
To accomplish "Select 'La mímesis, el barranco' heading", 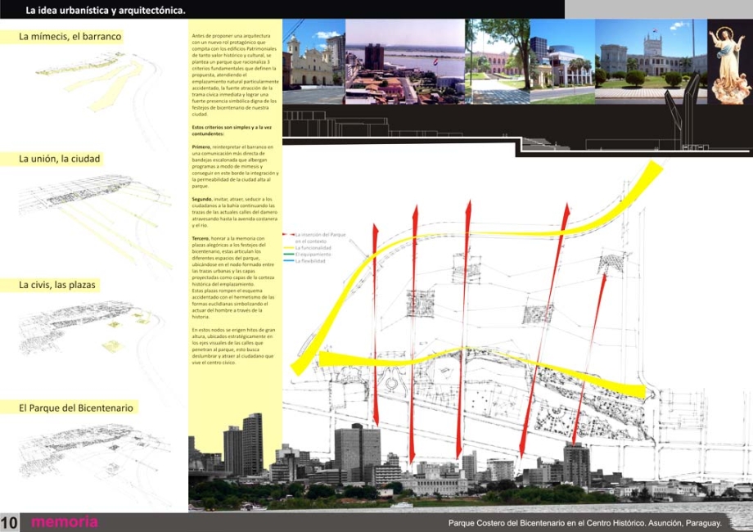I will point(70,37).
